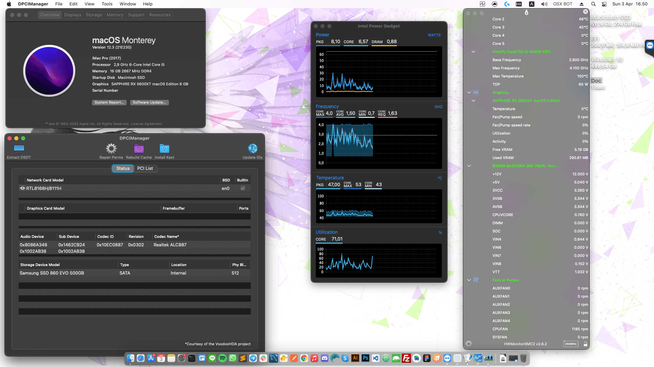The image size is (654, 367).
Task: Open HWMonitorSMC2 settings via the gear icon
Action: tap(469, 344)
